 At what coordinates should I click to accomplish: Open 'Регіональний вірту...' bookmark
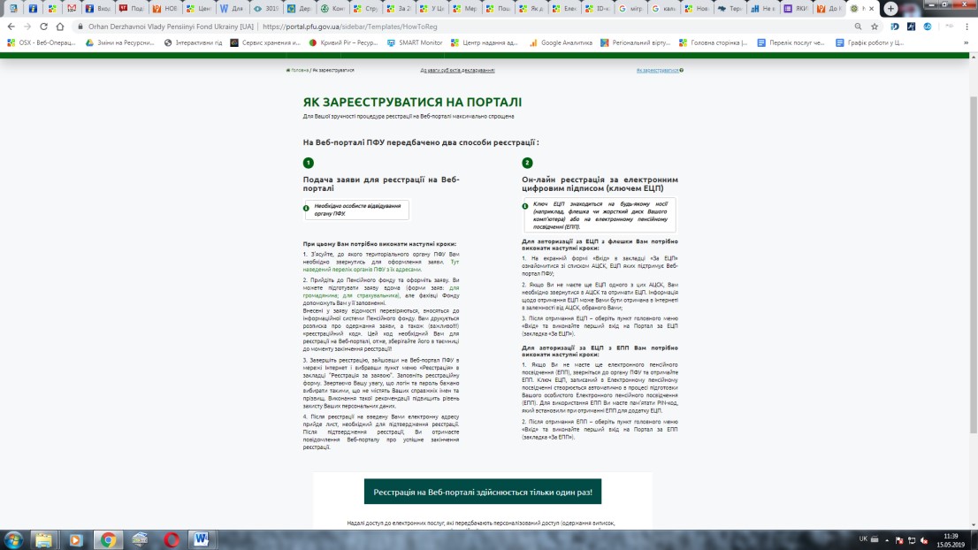click(636, 43)
